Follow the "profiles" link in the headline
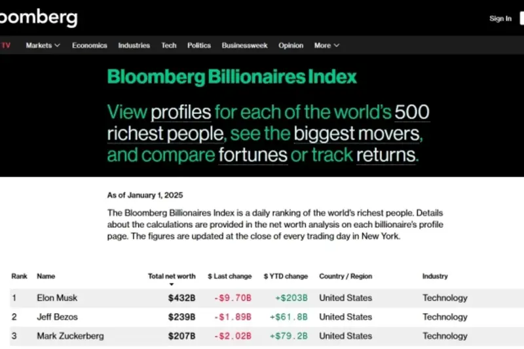 [x=181, y=111]
